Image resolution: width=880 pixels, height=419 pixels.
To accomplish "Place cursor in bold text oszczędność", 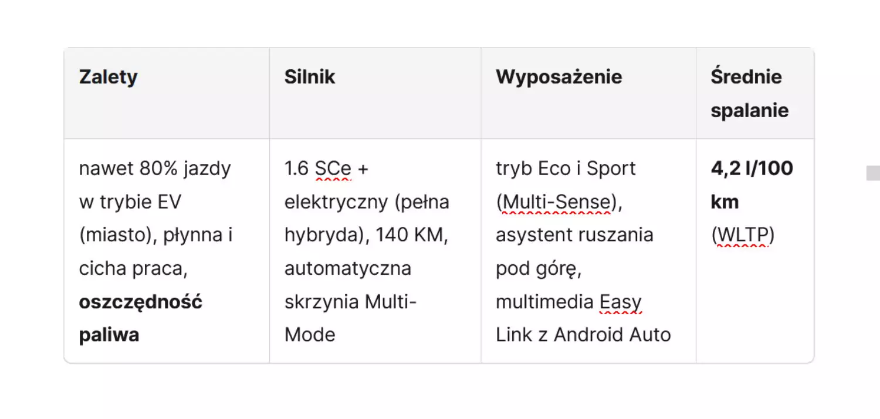I will click(141, 302).
